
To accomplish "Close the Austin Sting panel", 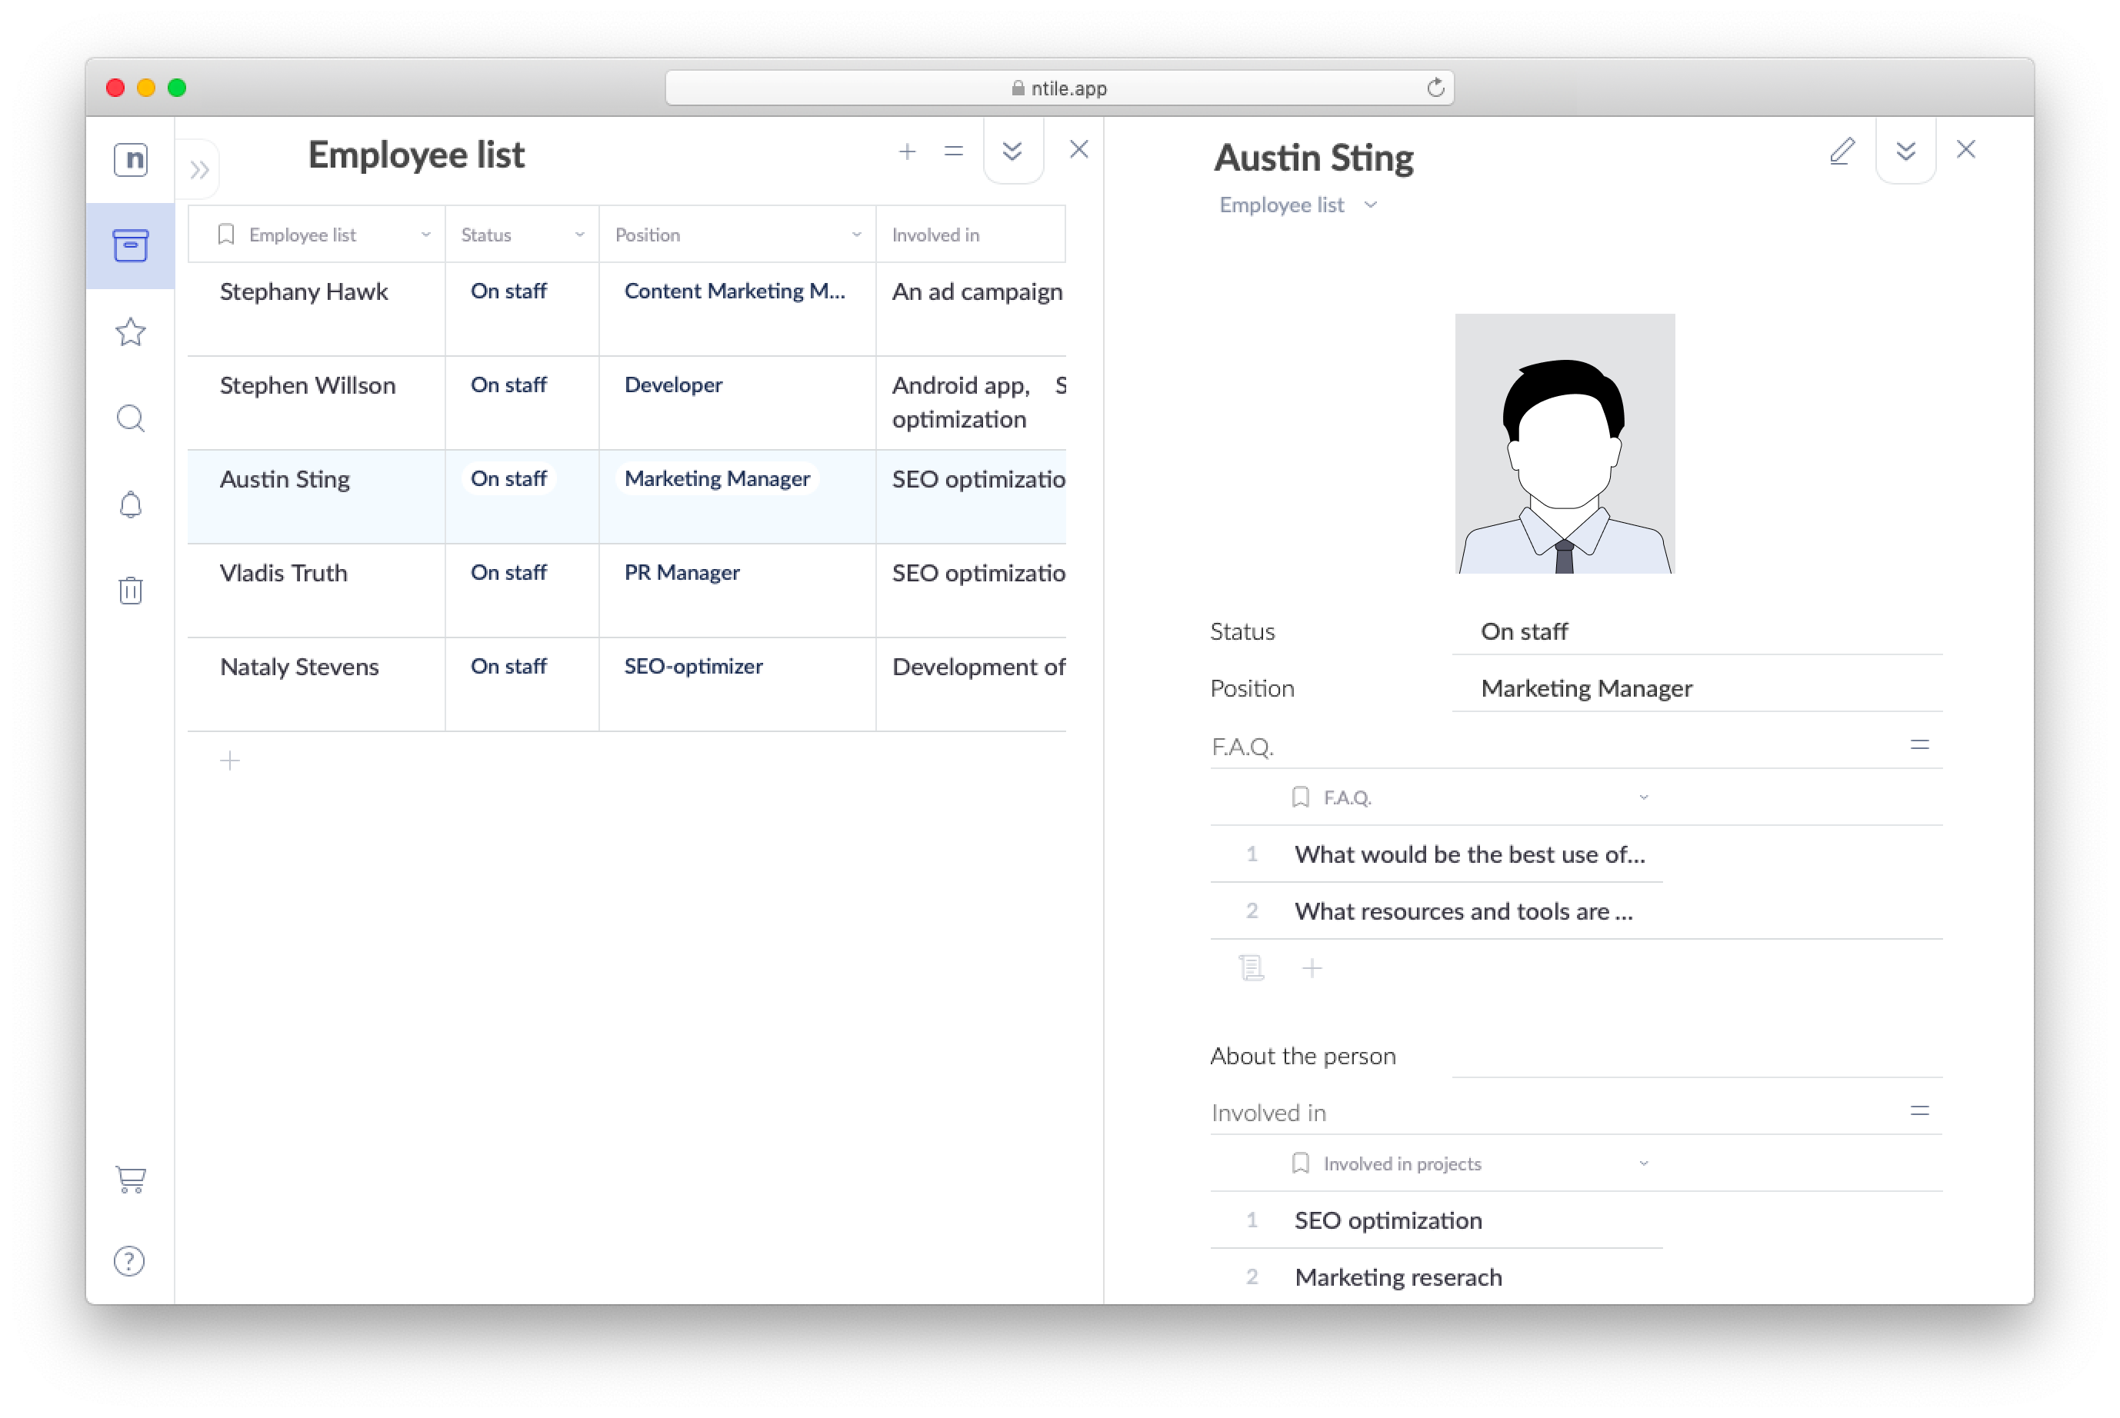I will (x=1965, y=149).
